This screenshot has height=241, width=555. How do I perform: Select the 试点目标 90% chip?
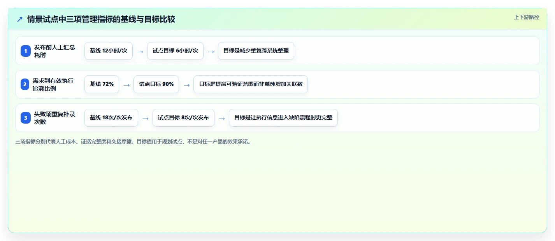click(x=156, y=84)
